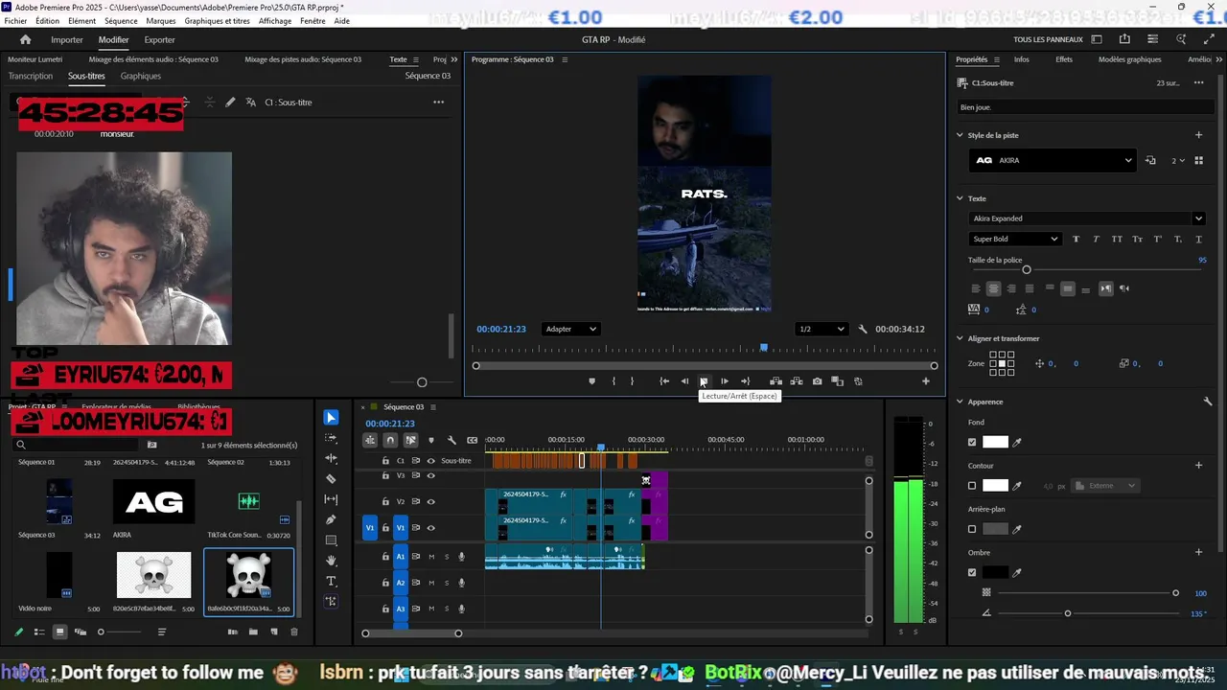
Task: Enable the Arrière-plan checkbox
Action: (x=972, y=529)
